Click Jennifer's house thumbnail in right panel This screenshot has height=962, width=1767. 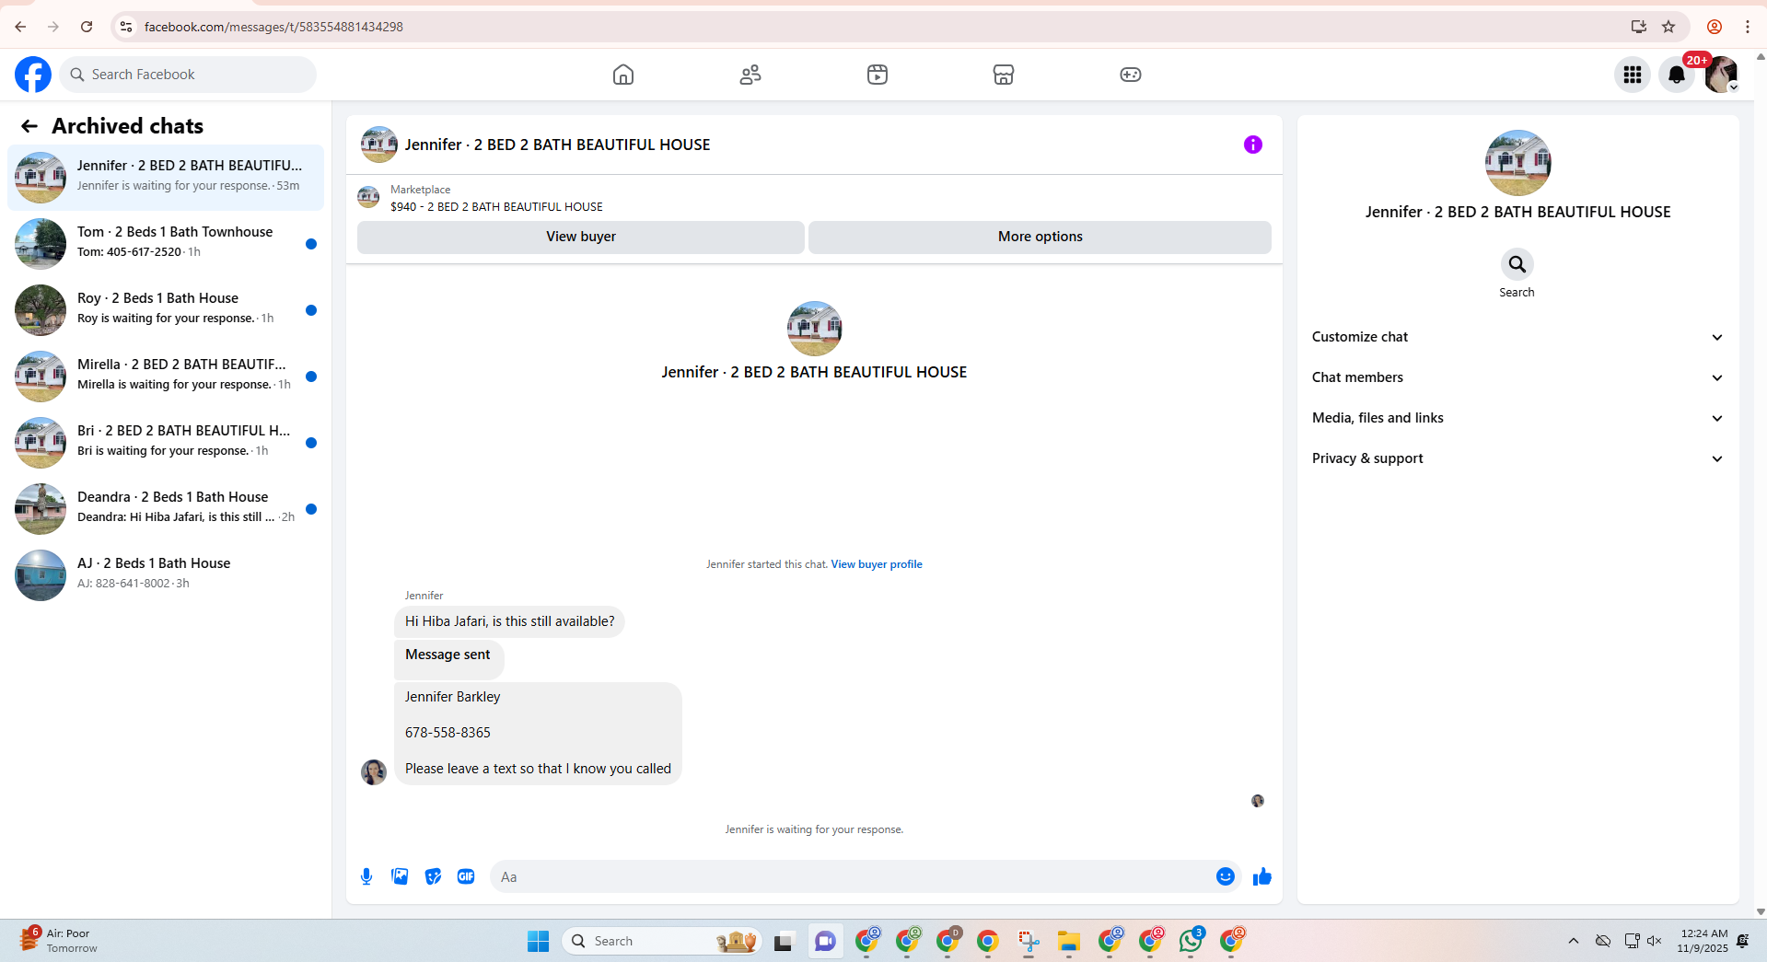coord(1517,163)
